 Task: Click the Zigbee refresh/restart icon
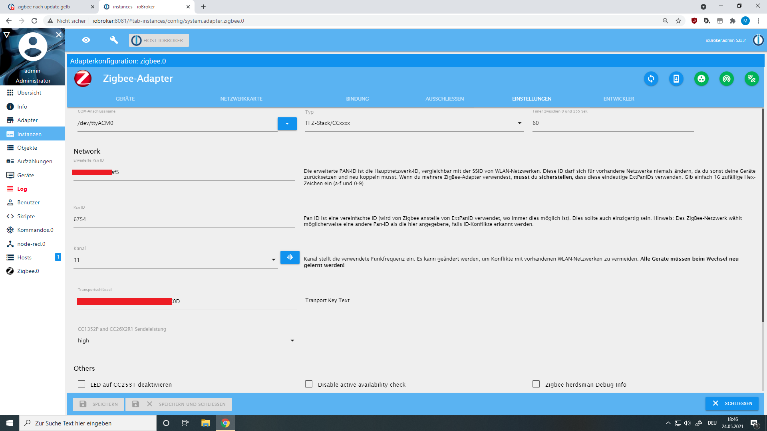pyautogui.click(x=651, y=78)
